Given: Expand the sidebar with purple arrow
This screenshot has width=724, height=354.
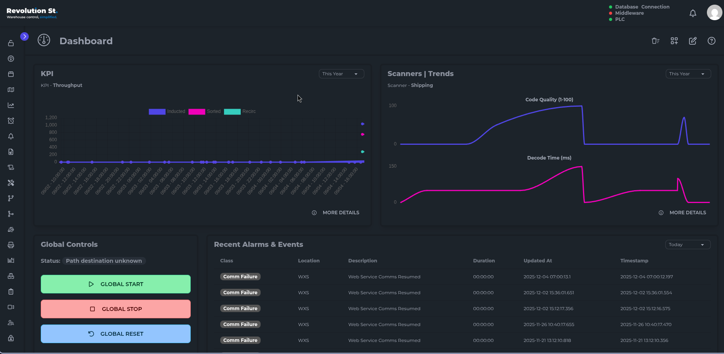Looking at the screenshot, I should pyautogui.click(x=24, y=36).
